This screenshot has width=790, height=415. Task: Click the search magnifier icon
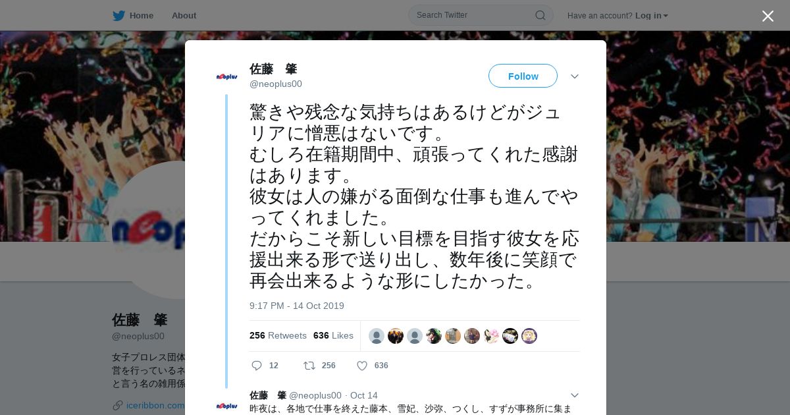click(x=540, y=15)
